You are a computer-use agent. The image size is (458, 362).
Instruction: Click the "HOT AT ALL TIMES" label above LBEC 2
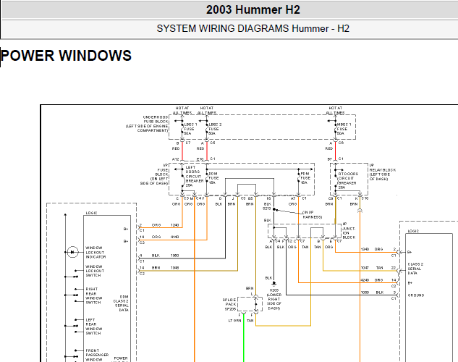click(207, 111)
